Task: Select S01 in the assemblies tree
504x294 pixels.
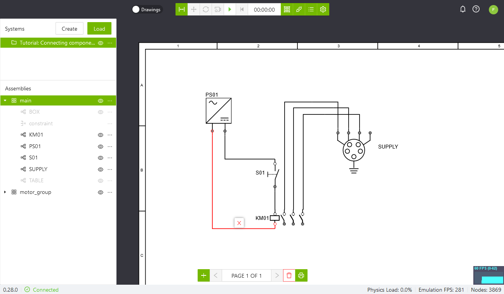Action: coord(33,158)
